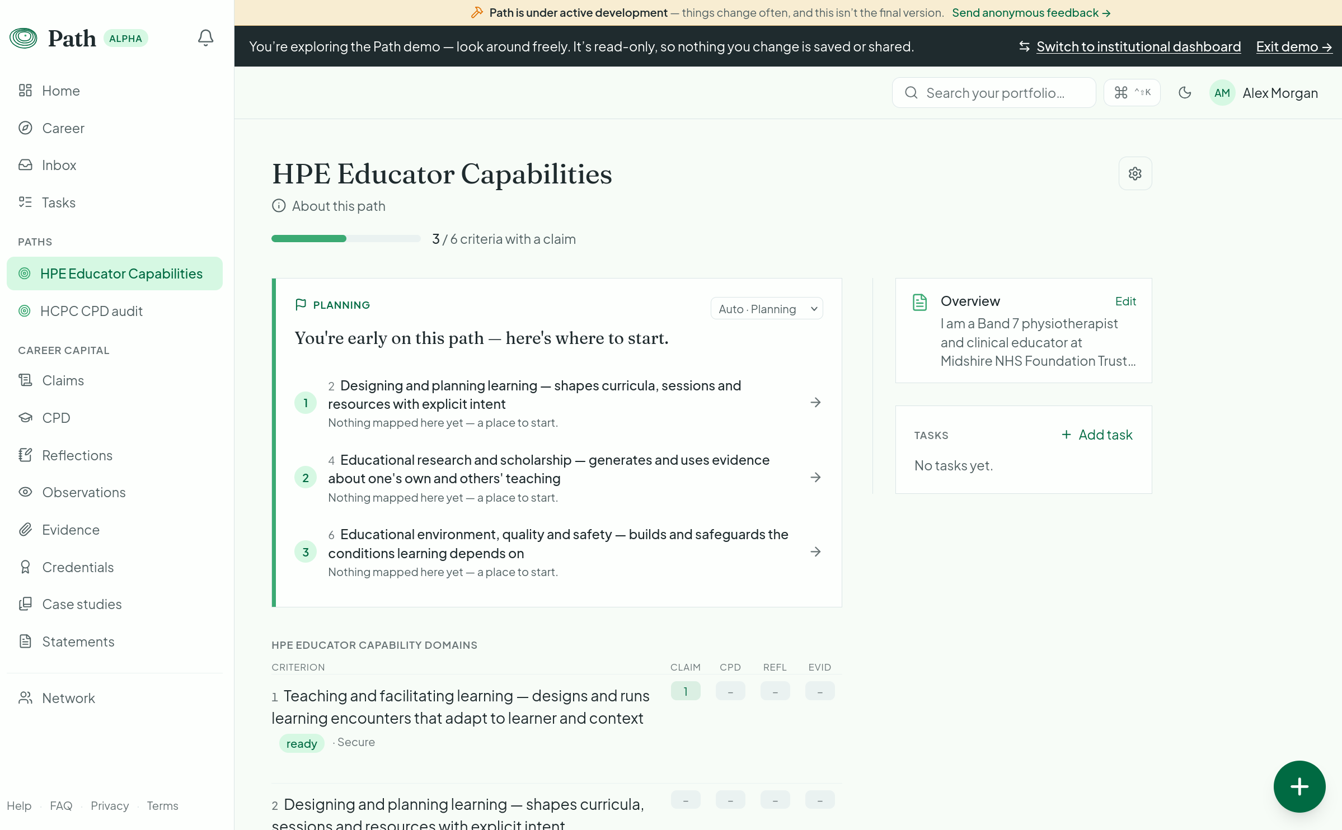Image resolution: width=1342 pixels, height=830 pixels.
Task: Open Privacy footer link
Action: pyautogui.click(x=110, y=805)
